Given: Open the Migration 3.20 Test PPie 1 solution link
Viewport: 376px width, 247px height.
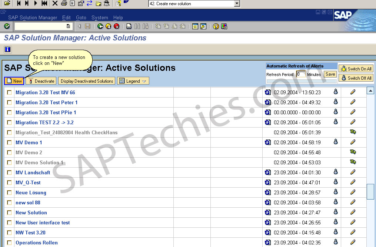Looking at the screenshot, I should coord(46,112).
